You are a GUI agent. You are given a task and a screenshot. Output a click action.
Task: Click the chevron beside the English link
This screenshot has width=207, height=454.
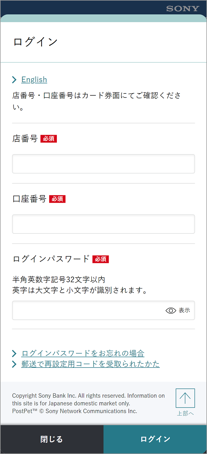[14, 80]
